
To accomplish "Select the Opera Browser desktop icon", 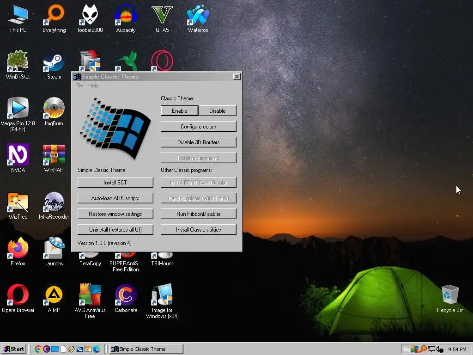I will tap(18, 298).
